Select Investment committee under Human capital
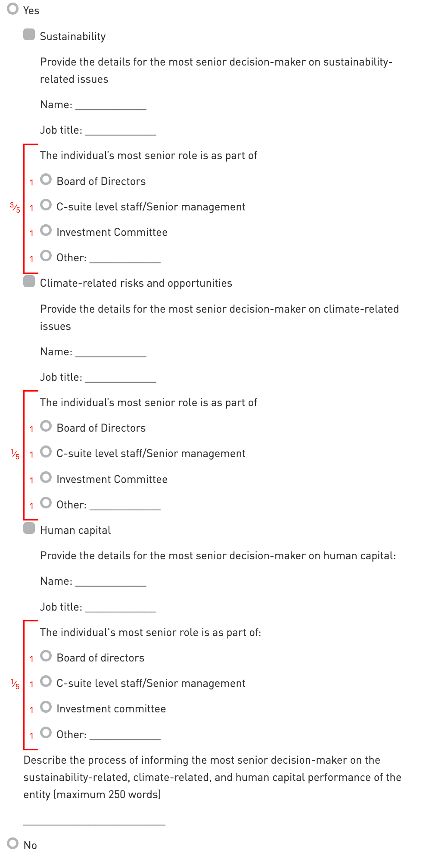This screenshot has width=423, height=859. [x=46, y=707]
